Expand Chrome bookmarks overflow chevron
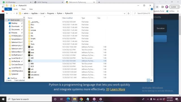Screen dimensions: 181x102 (178, 11)
